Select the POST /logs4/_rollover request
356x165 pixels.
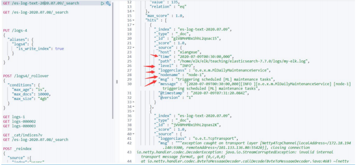[26, 76]
